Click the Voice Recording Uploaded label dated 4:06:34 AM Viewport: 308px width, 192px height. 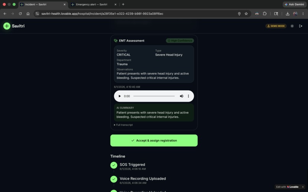(x=143, y=179)
